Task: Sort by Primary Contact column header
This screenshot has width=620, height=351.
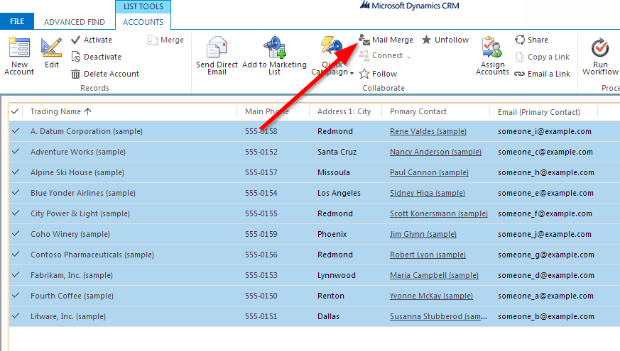Action: 418,112
